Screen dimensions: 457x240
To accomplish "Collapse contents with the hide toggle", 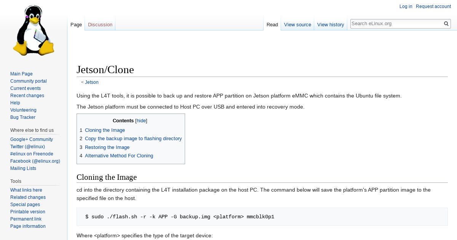I will tap(141, 121).
